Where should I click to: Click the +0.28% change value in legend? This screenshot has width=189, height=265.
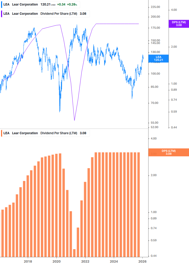pyautogui.click(x=72, y=4)
